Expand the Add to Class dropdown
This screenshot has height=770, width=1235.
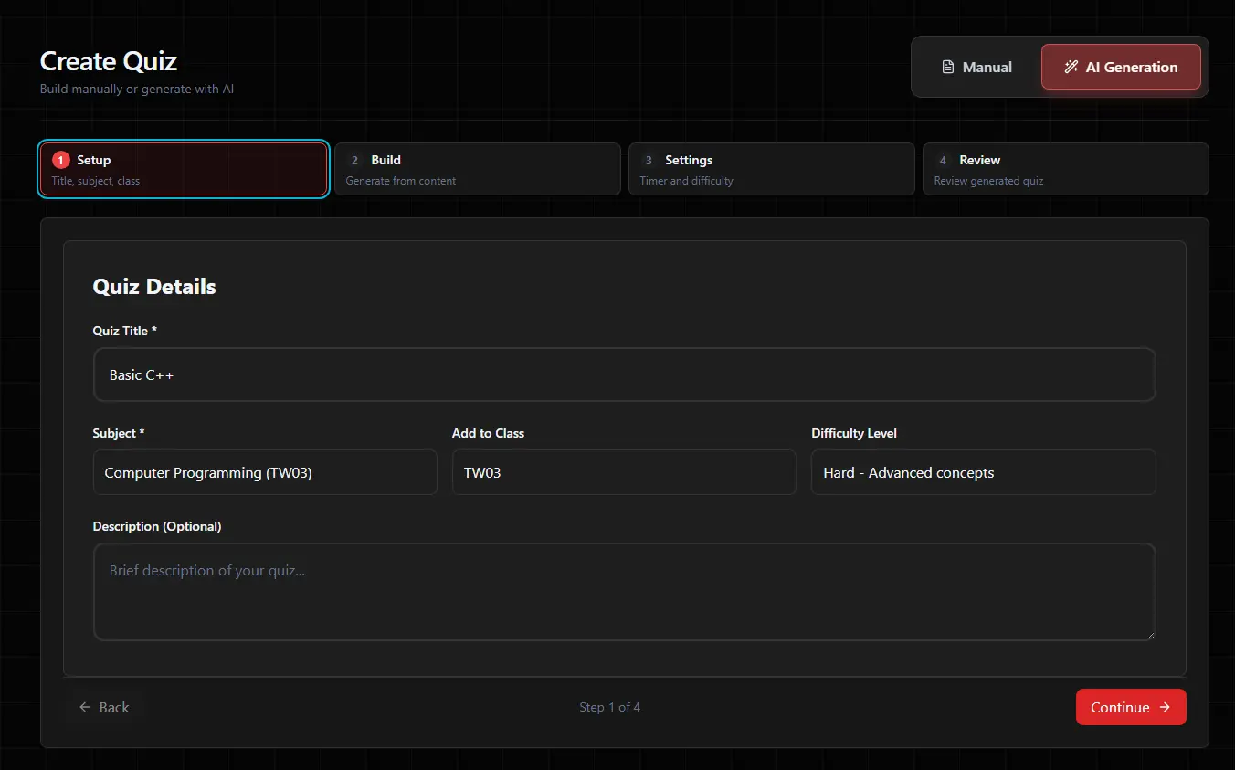click(x=624, y=472)
